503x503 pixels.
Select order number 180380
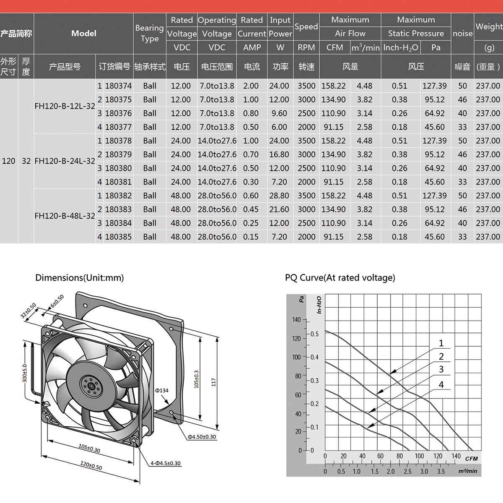[118, 168]
